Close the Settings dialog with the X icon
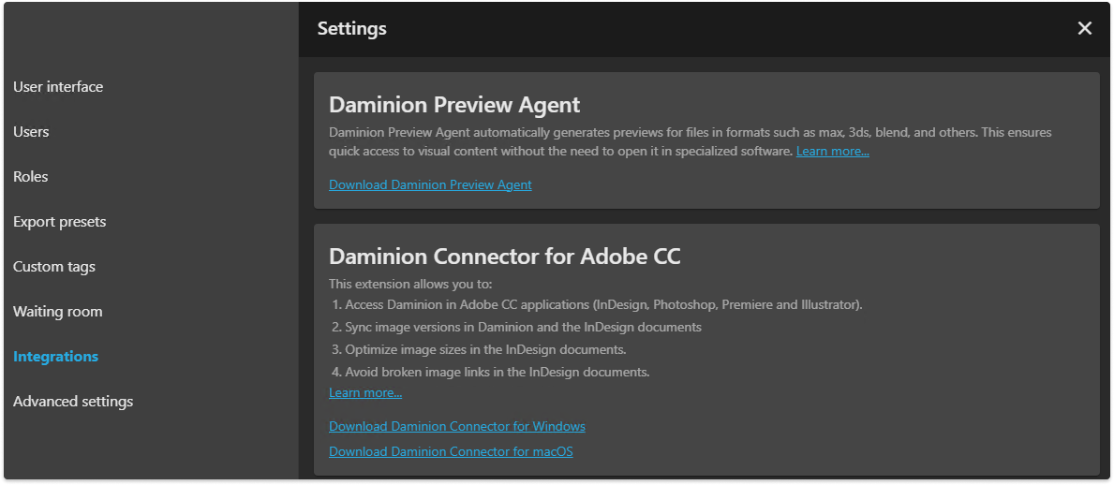The width and height of the screenshot is (1114, 485). point(1085,28)
